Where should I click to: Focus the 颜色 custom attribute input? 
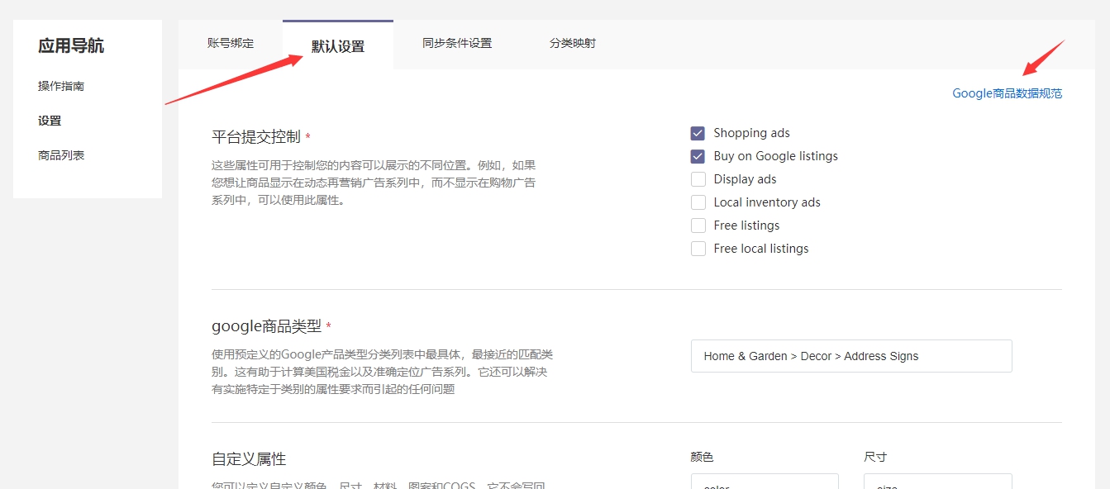point(764,482)
